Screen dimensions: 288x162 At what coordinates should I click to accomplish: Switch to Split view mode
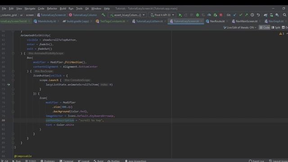tap(276, 27)
